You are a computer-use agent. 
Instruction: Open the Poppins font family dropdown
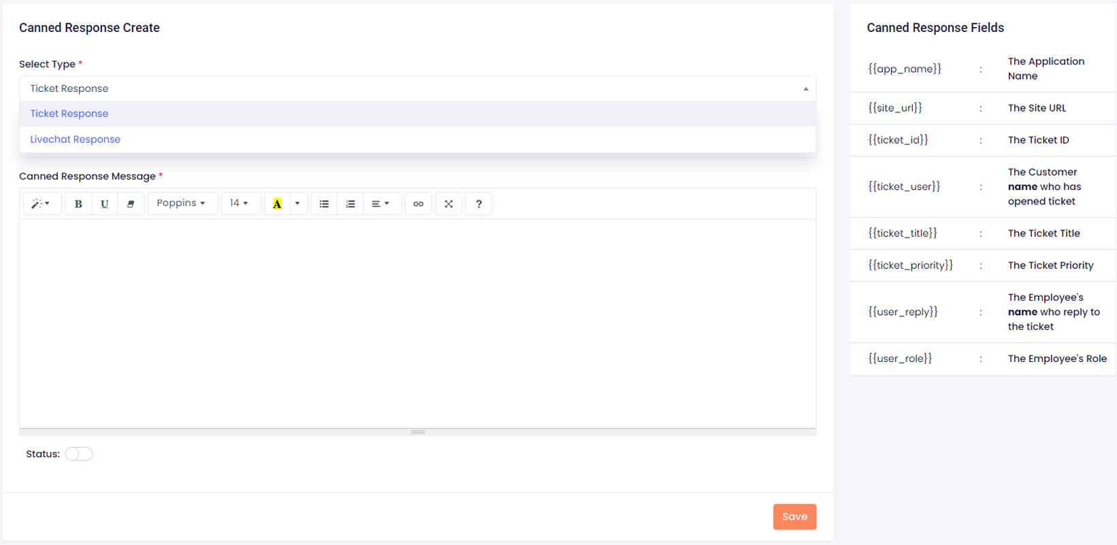coord(181,203)
